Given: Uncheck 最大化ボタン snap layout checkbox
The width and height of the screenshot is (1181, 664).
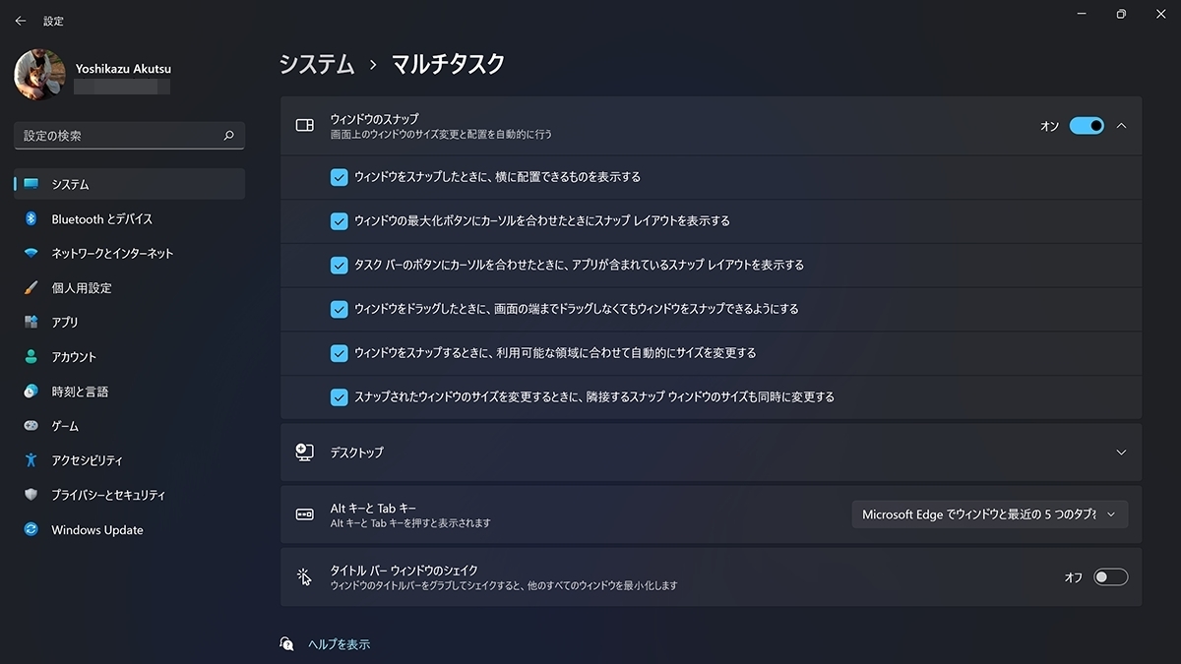Looking at the screenshot, I should click(339, 221).
